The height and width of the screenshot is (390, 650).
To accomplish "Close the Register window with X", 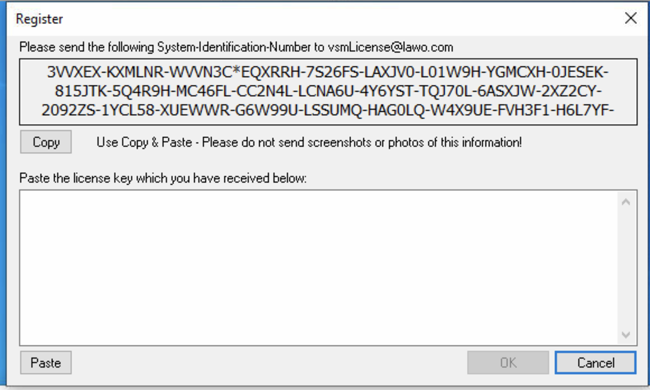I will coord(630,18).
